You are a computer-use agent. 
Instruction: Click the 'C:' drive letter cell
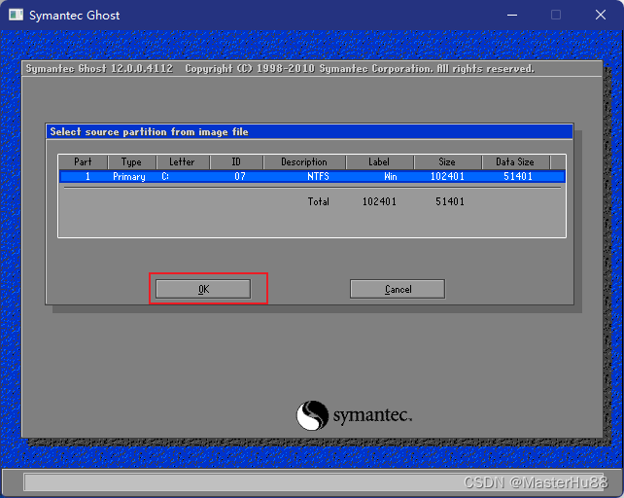[x=165, y=176]
